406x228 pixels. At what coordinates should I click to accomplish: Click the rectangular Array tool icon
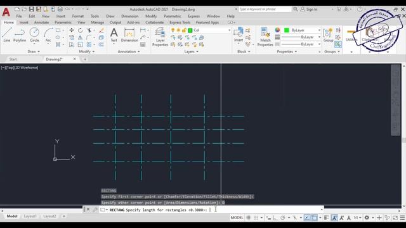[89, 44]
